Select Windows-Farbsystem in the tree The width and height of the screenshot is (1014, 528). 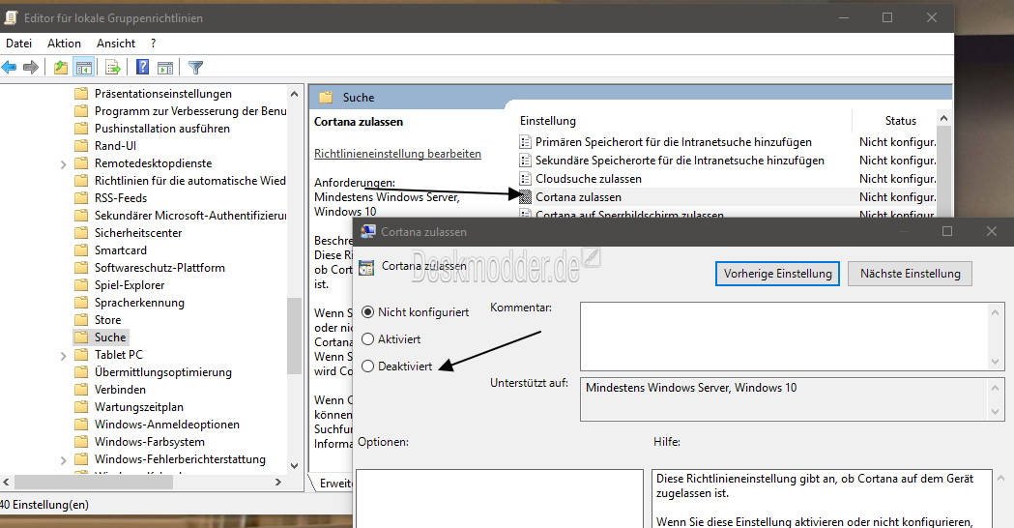click(150, 442)
